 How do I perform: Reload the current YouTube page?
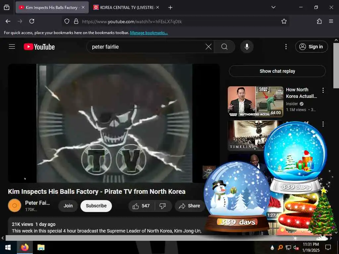coord(32,21)
